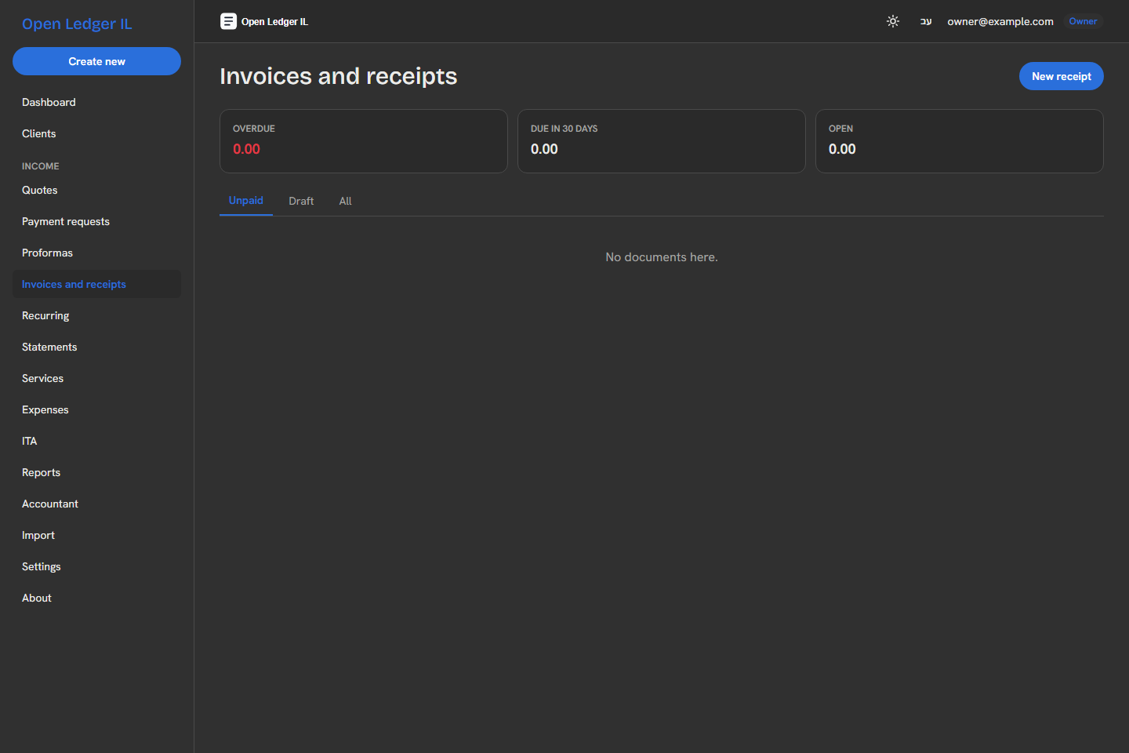Show the All documents tab
Image resolution: width=1129 pixels, height=753 pixels.
pyautogui.click(x=345, y=201)
